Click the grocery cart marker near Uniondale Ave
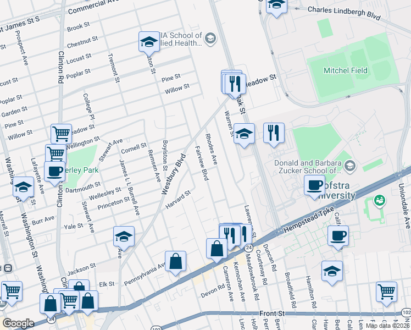The image size is (411, 330). [386, 293]
